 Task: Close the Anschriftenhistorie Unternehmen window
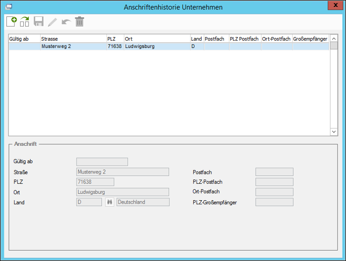point(335,5)
